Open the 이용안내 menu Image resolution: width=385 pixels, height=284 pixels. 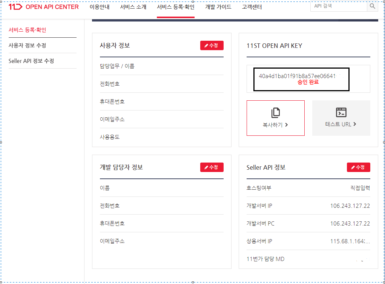(100, 7)
